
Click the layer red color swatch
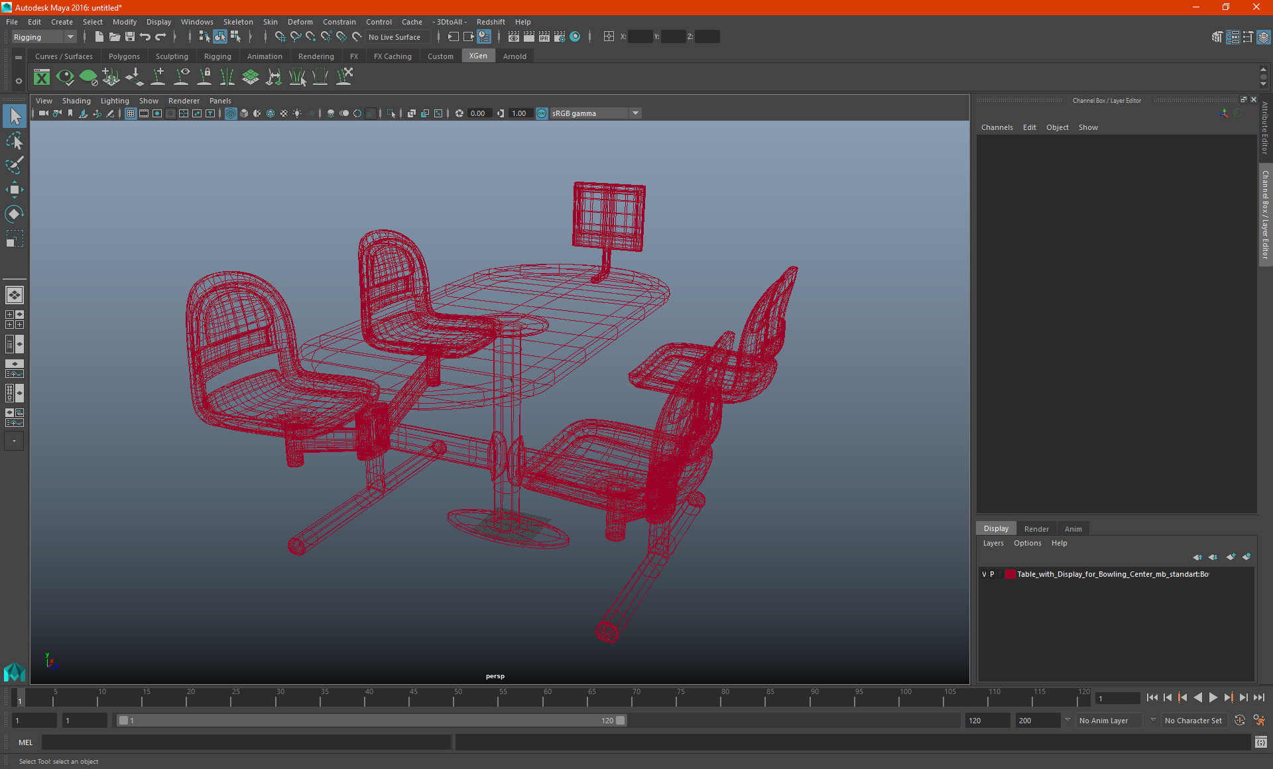tap(1010, 574)
